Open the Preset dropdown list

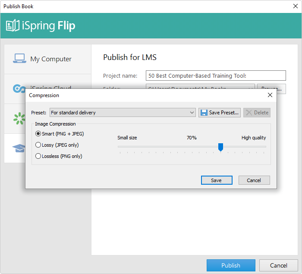click(x=123, y=113)
